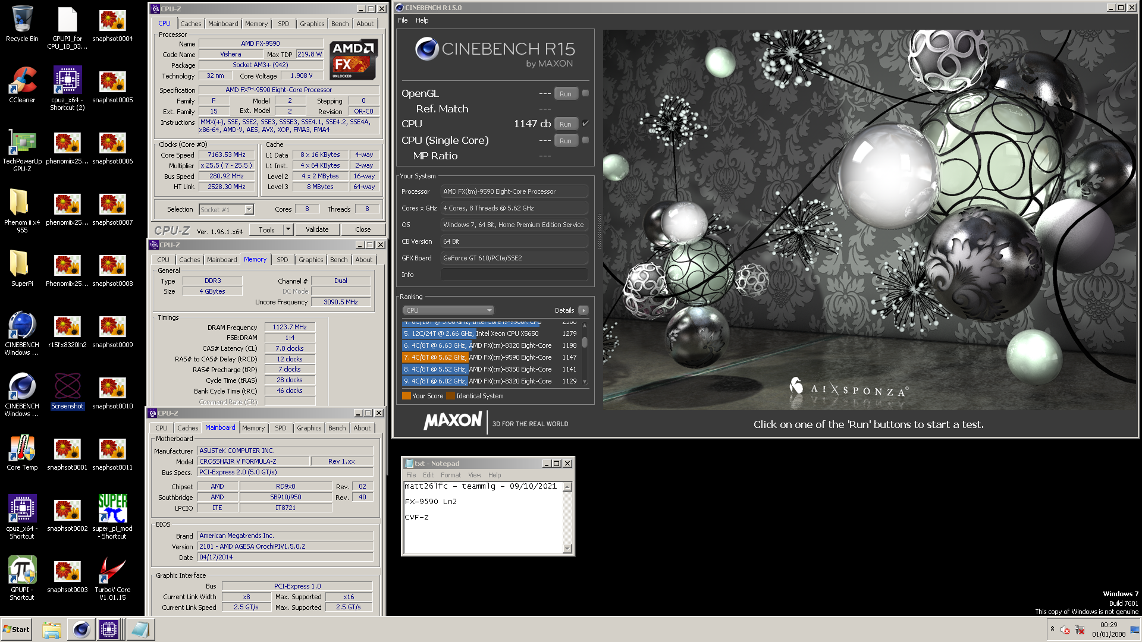Open the Recycle Bin desktop icon

tap(22, 24)
